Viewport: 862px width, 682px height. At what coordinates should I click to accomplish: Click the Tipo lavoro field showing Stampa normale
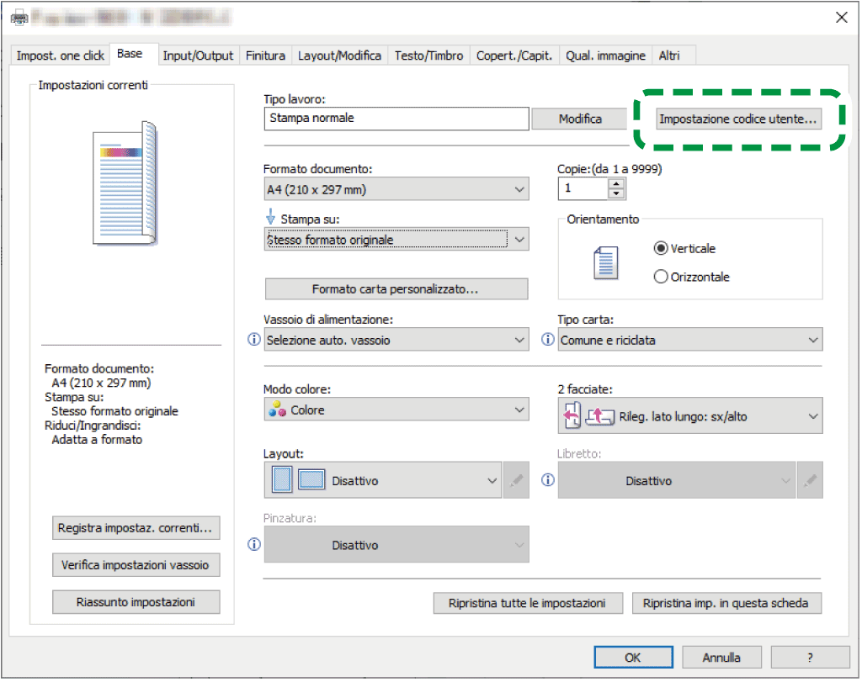click(x=396, y=119)
